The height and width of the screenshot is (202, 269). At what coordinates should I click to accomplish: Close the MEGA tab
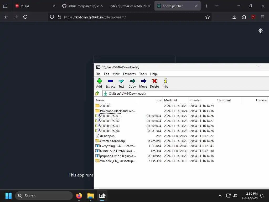tap(54, 6)
